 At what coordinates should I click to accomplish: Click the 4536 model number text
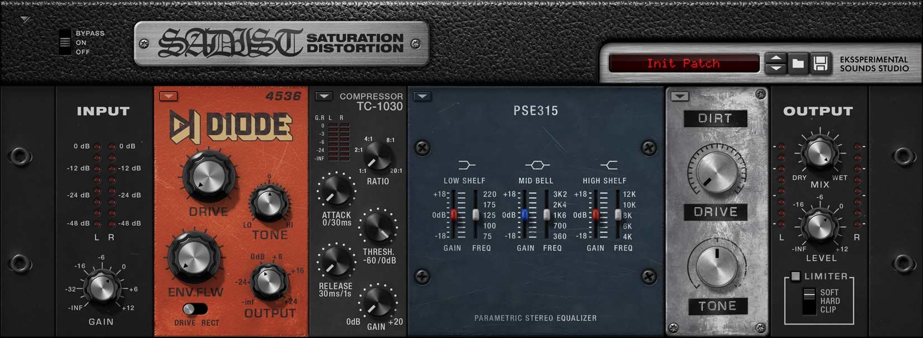(283, 96)
